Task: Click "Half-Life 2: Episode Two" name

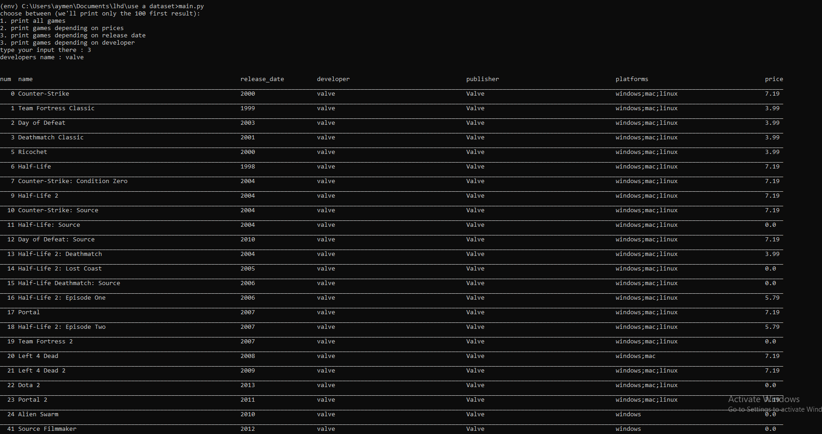Action: pyautogui.click(x=62, y=327)
